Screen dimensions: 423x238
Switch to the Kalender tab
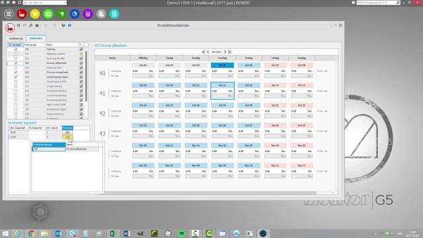tap(36, 38)
